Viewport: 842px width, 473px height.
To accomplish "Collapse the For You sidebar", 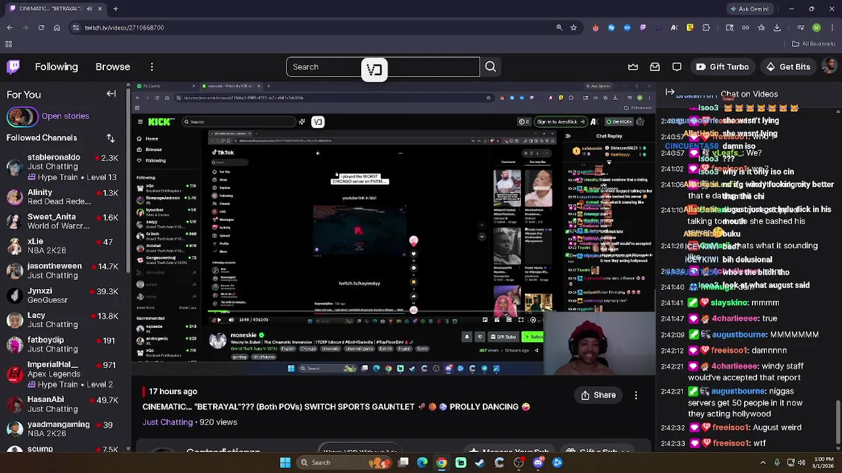I will click(111, 94).
